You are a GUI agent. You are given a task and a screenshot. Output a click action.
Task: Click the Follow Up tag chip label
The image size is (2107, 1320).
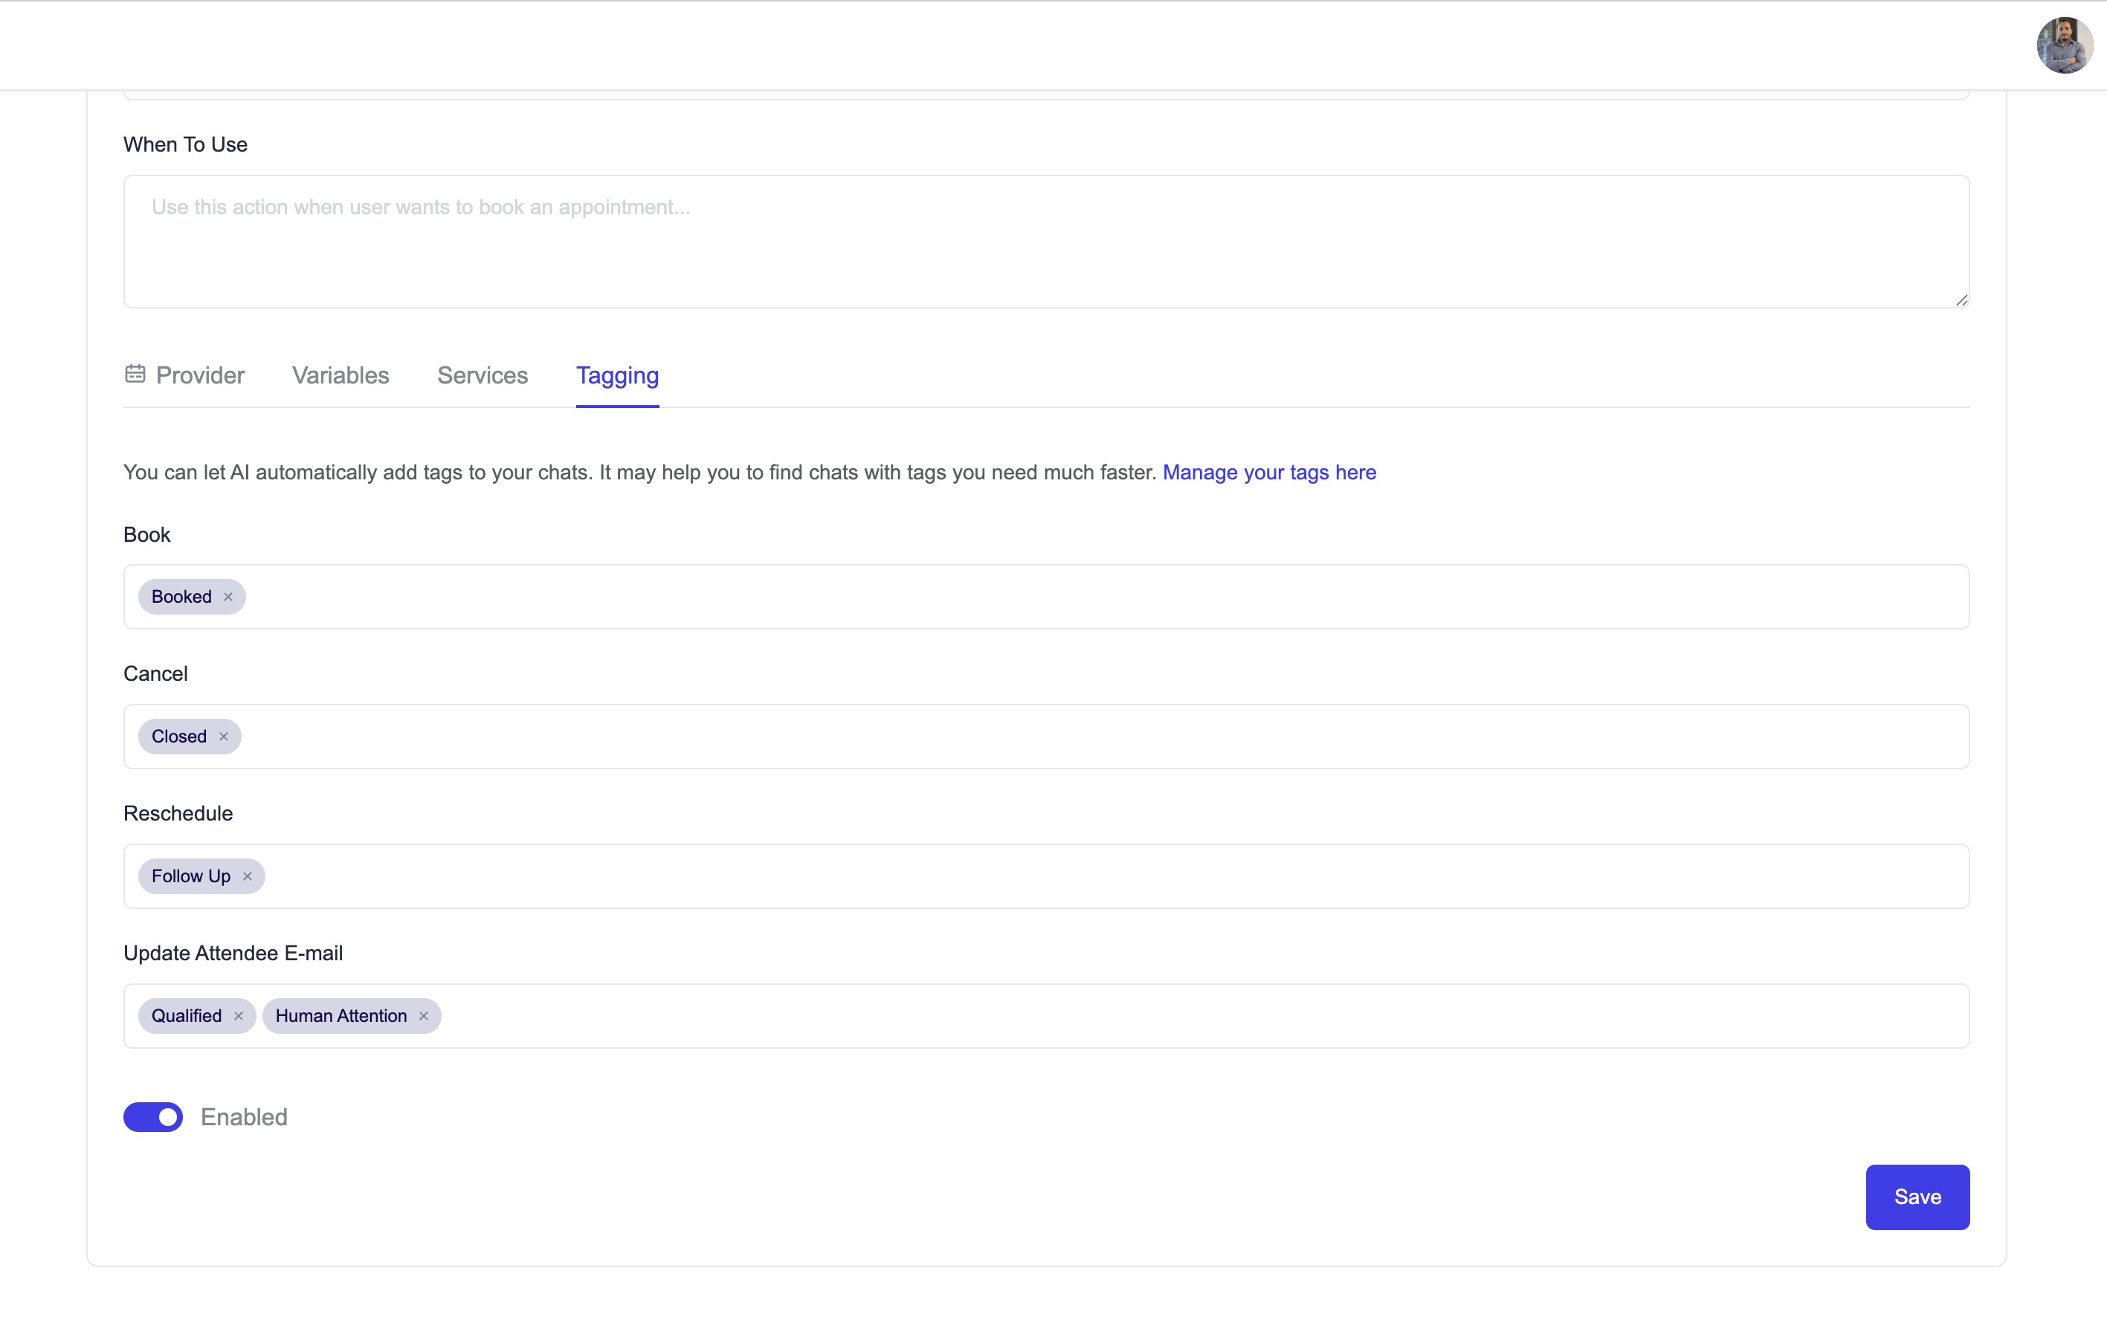[x=191, y=876]
